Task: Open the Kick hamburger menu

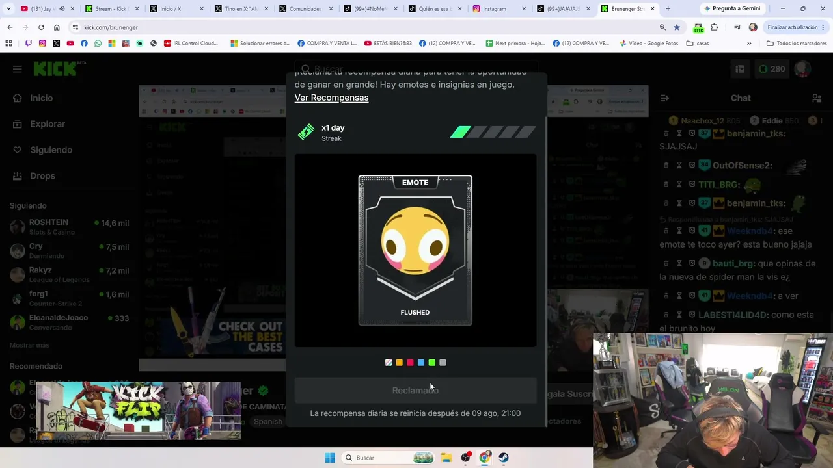Action: point(18,69)
